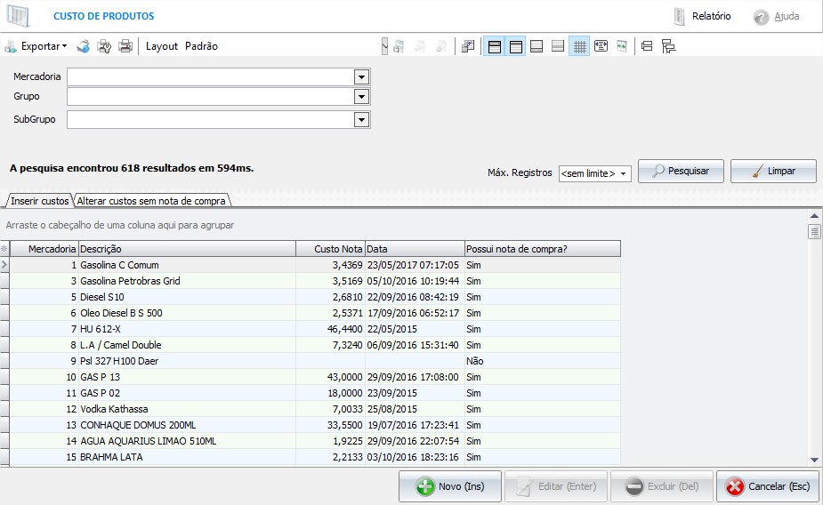Click the print icon before Layout
The image size is (823, 505).
click(125, 46)
